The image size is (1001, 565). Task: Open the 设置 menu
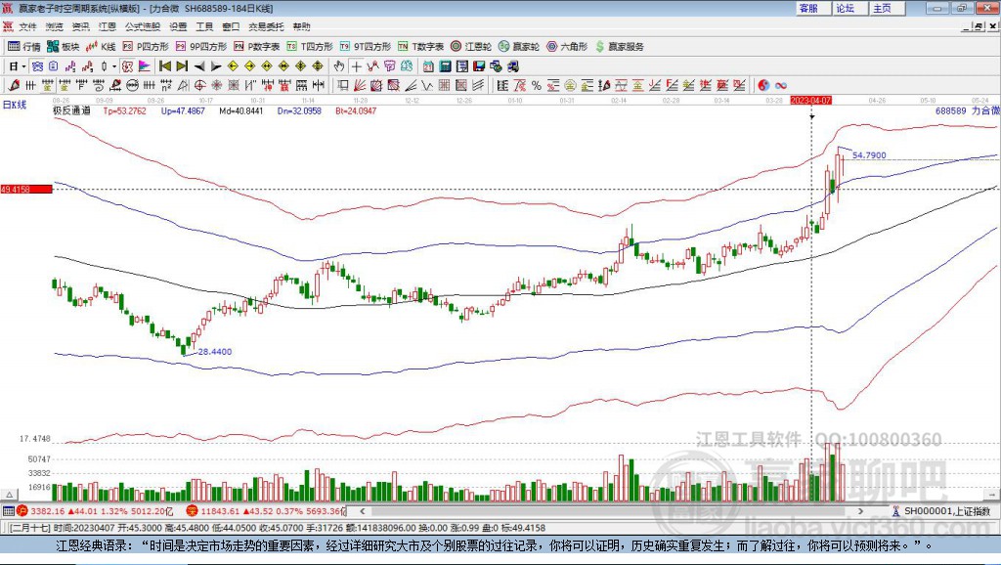(x=178, y=26)
